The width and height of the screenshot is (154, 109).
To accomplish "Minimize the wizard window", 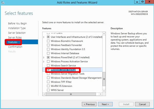I will pos(137,2).
